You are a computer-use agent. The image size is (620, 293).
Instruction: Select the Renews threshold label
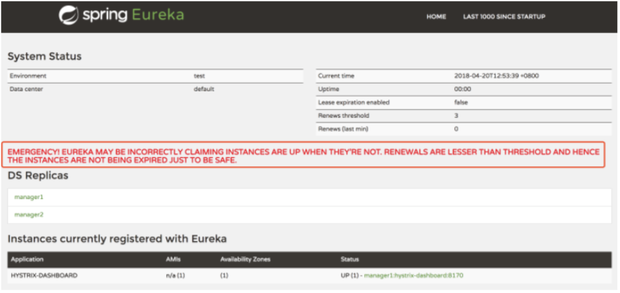(343, 115)
